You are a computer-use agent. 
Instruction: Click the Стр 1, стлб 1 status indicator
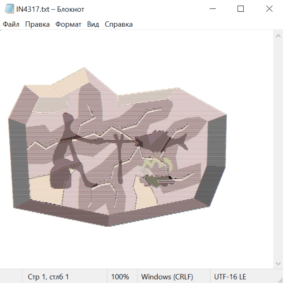pos(48,277)
